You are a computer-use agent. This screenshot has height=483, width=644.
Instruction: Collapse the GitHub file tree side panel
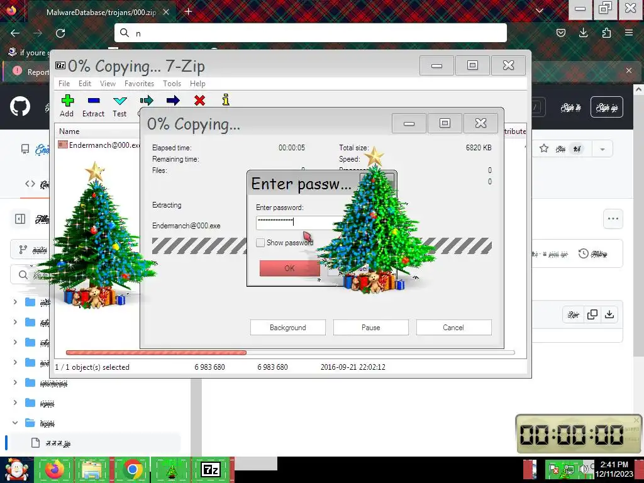tap(20, 219)
